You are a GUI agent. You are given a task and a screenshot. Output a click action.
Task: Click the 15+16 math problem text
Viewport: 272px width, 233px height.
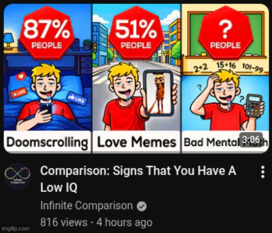coord(226,66)
